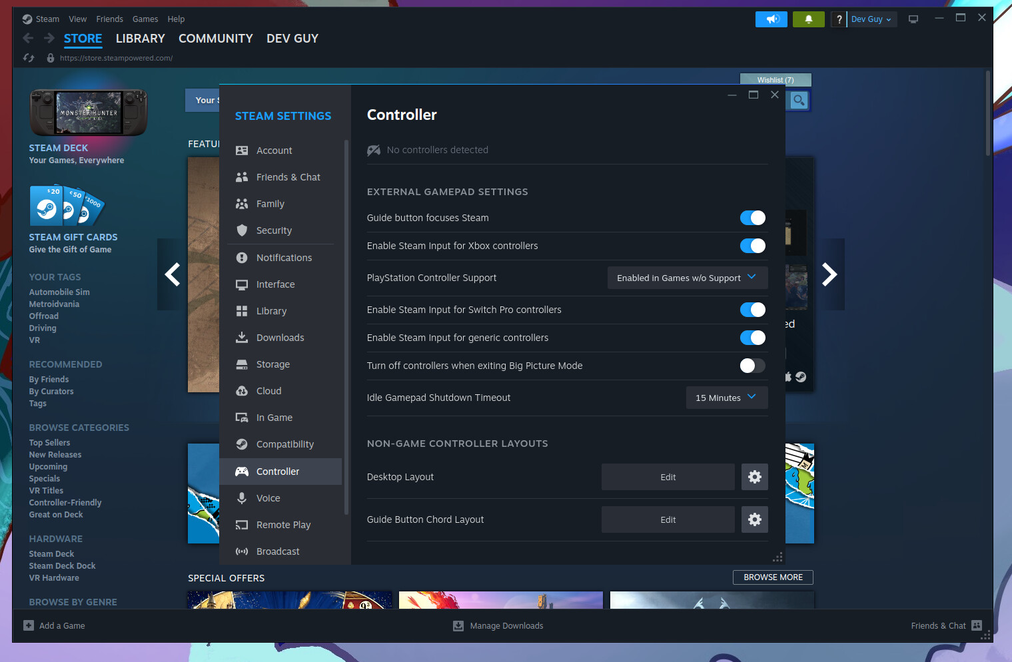Image resolution: width=1012 pixels, height=662 pixels.
Task: Enter Big Picture Mode monitor icon
Action: pos(913,19)
